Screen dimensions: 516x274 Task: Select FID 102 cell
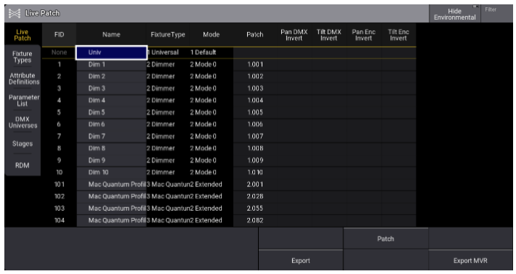click(x=60, y=196)
